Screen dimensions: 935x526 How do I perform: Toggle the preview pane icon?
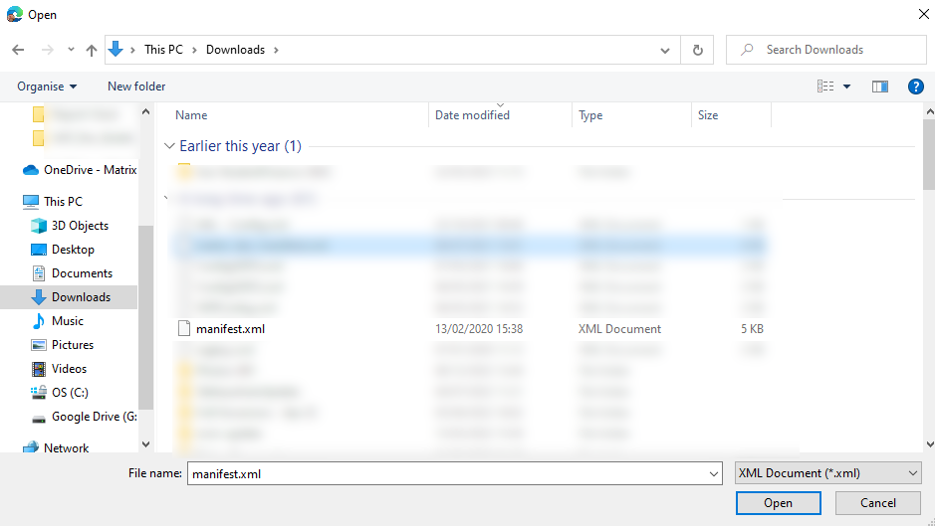coord(879,87)
